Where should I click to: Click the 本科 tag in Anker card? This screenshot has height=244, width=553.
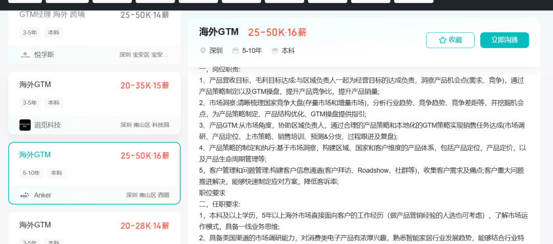pyautogui.click(x=56, y=173)
